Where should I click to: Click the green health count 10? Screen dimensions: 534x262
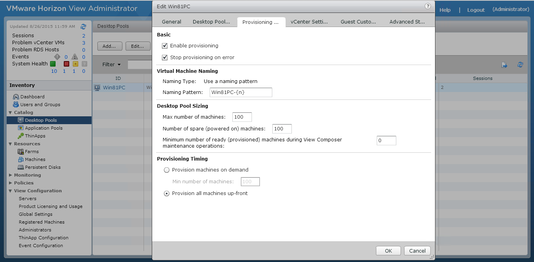(54, 71)
